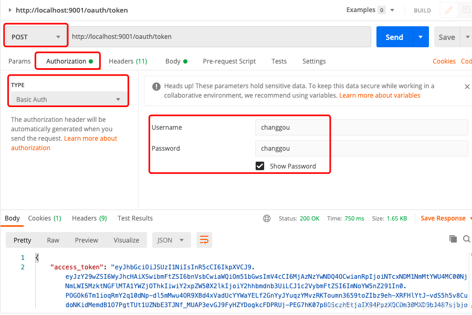
Task: Switch to Raw response view
Action: [53, 240]
